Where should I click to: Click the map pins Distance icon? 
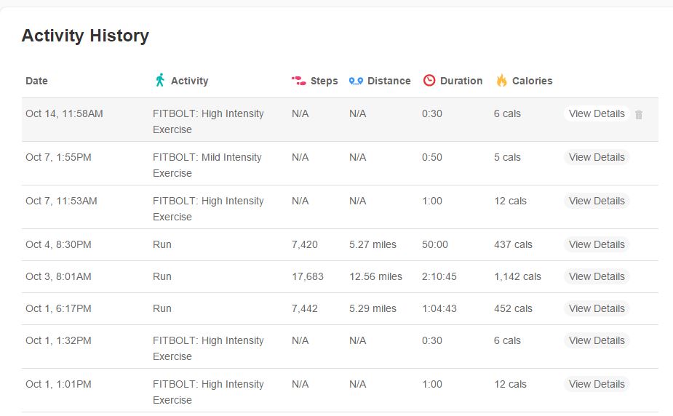pyautogui.click(x=356, y=81)
